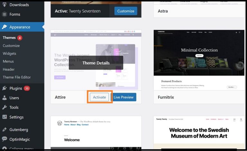Click the Twenty Twenty theme screenshot
Screen dimensions: 247x151
(x=199, y=132)
